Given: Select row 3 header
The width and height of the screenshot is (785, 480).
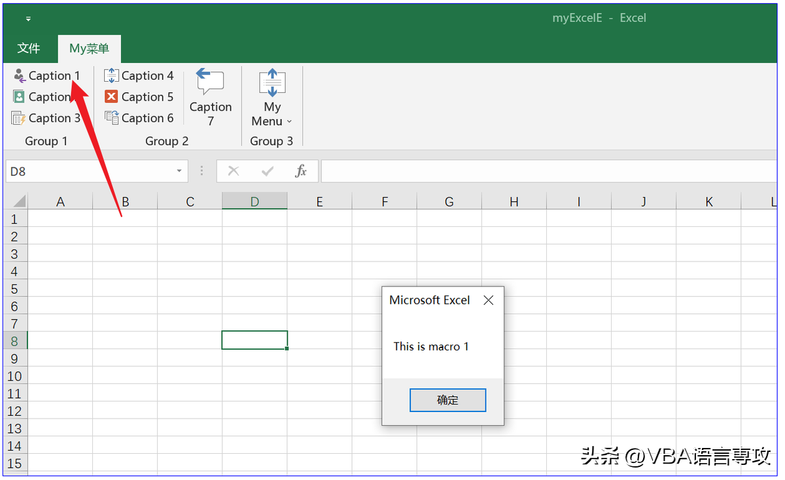Looking at the screenshot, I should 16,254.
